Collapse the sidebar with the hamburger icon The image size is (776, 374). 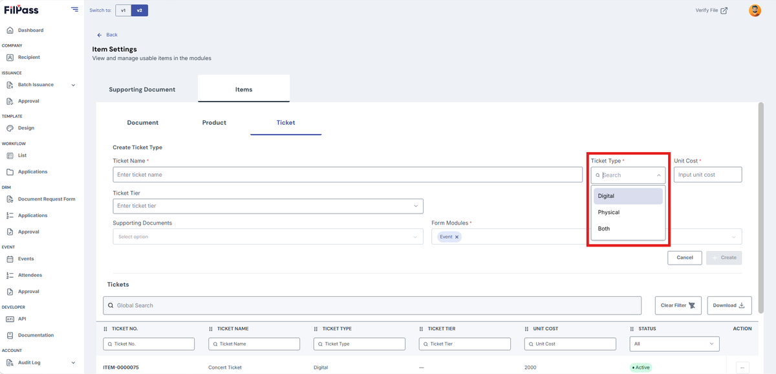[75, 10]
